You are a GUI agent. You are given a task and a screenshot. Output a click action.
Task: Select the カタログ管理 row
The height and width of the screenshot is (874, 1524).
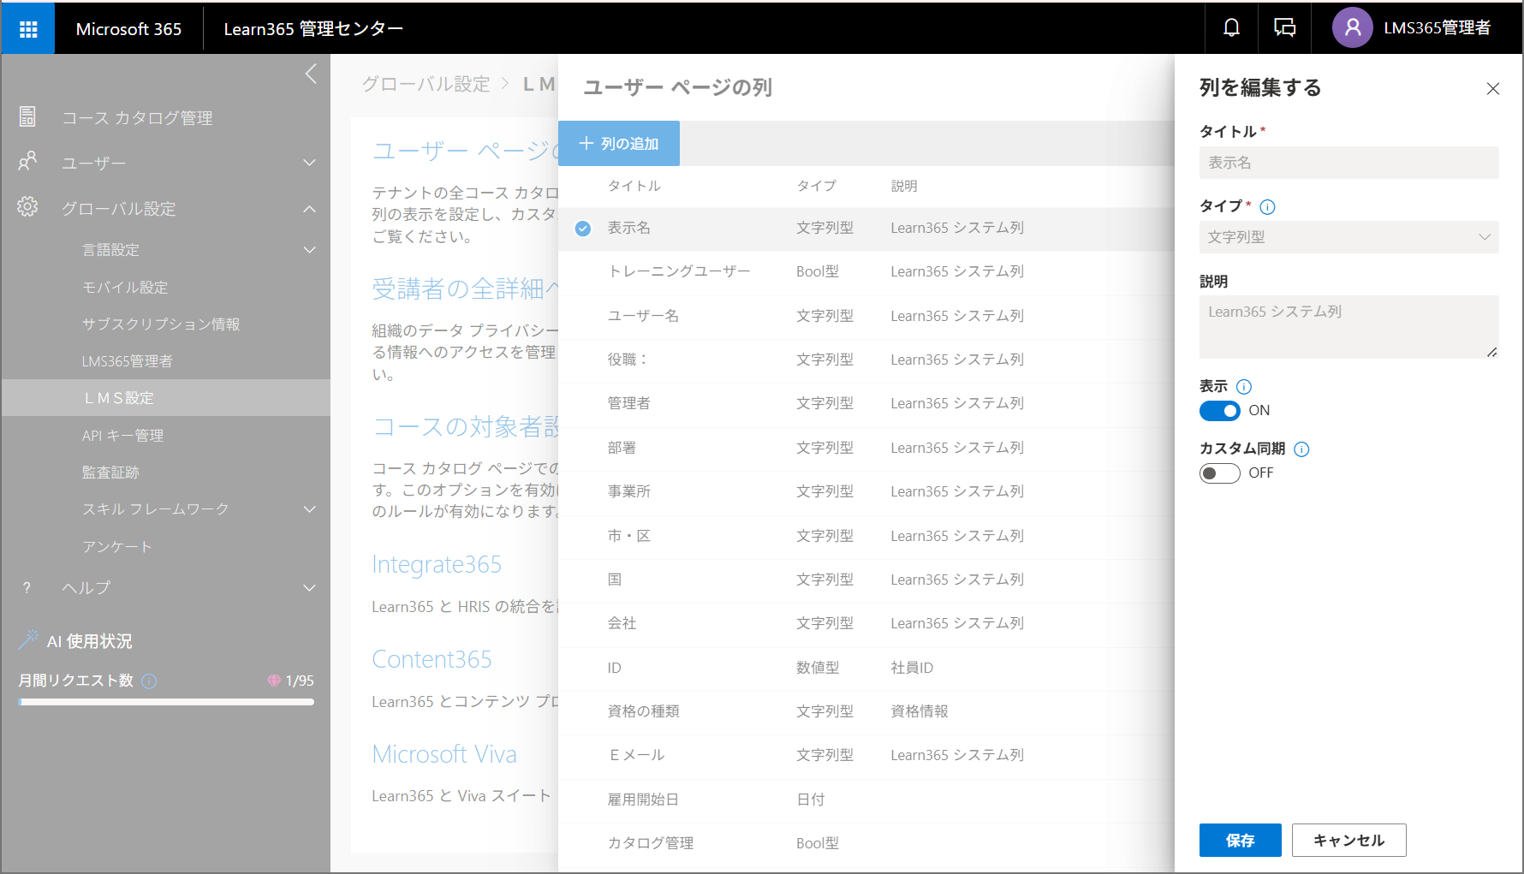coord(866,844)
